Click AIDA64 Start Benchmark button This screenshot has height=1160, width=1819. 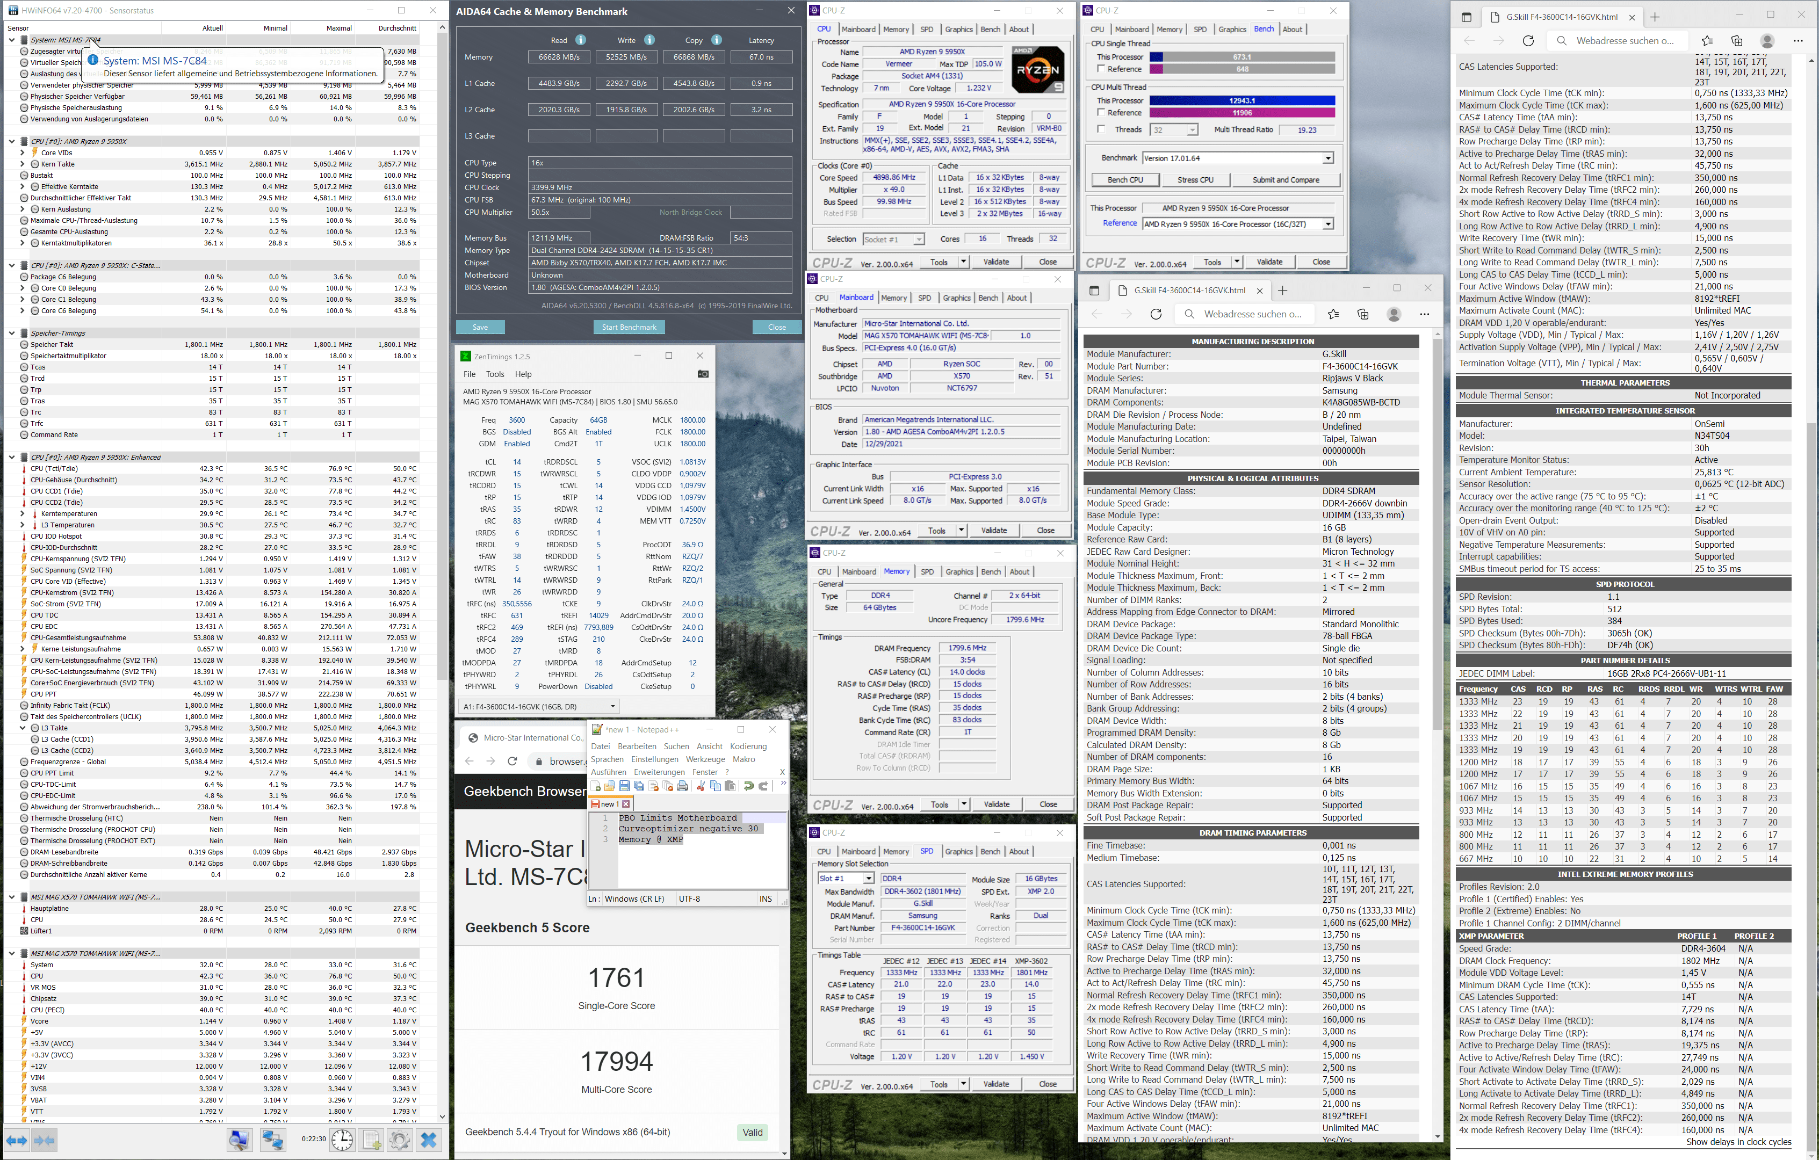click(629, 327)
